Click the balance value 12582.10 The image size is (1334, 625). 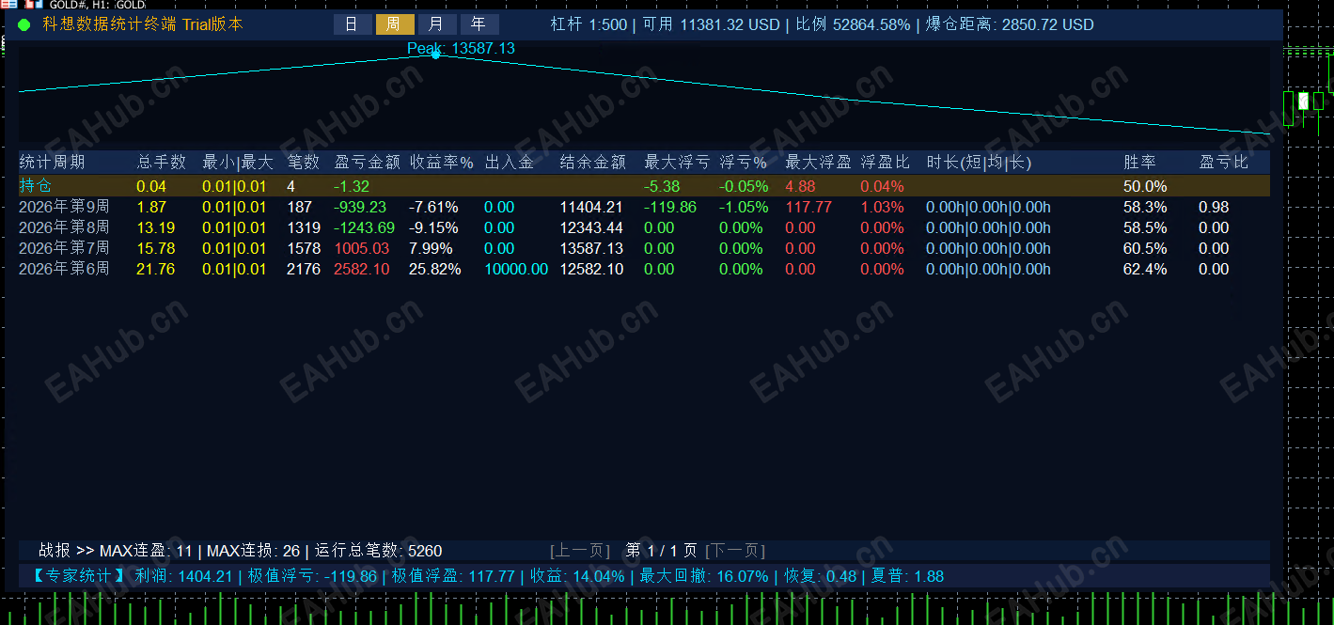[x=591, y=269]
